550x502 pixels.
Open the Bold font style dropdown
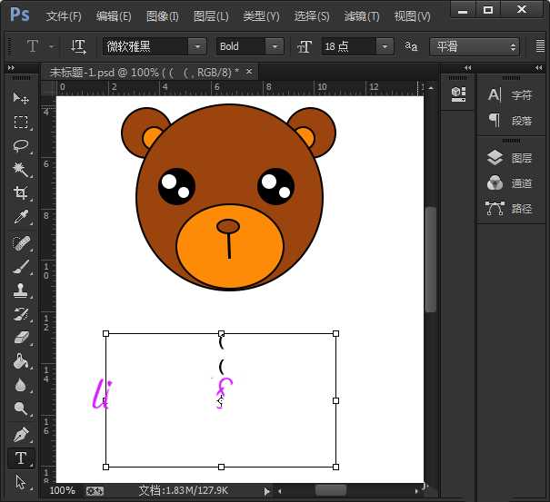tap(275, 46)
